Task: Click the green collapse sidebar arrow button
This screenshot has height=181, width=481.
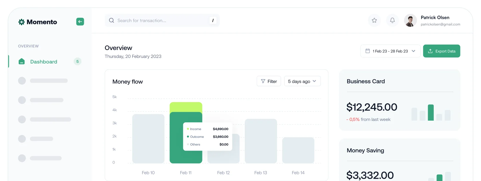Action: (80, 22)
